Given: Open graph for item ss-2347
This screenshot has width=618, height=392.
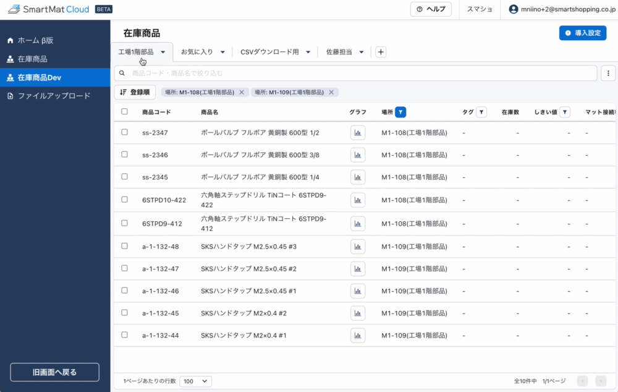Looking at the screenshot, I should pos(357,133).
